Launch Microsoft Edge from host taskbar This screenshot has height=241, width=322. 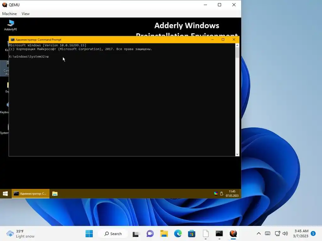tap(178, 233)
